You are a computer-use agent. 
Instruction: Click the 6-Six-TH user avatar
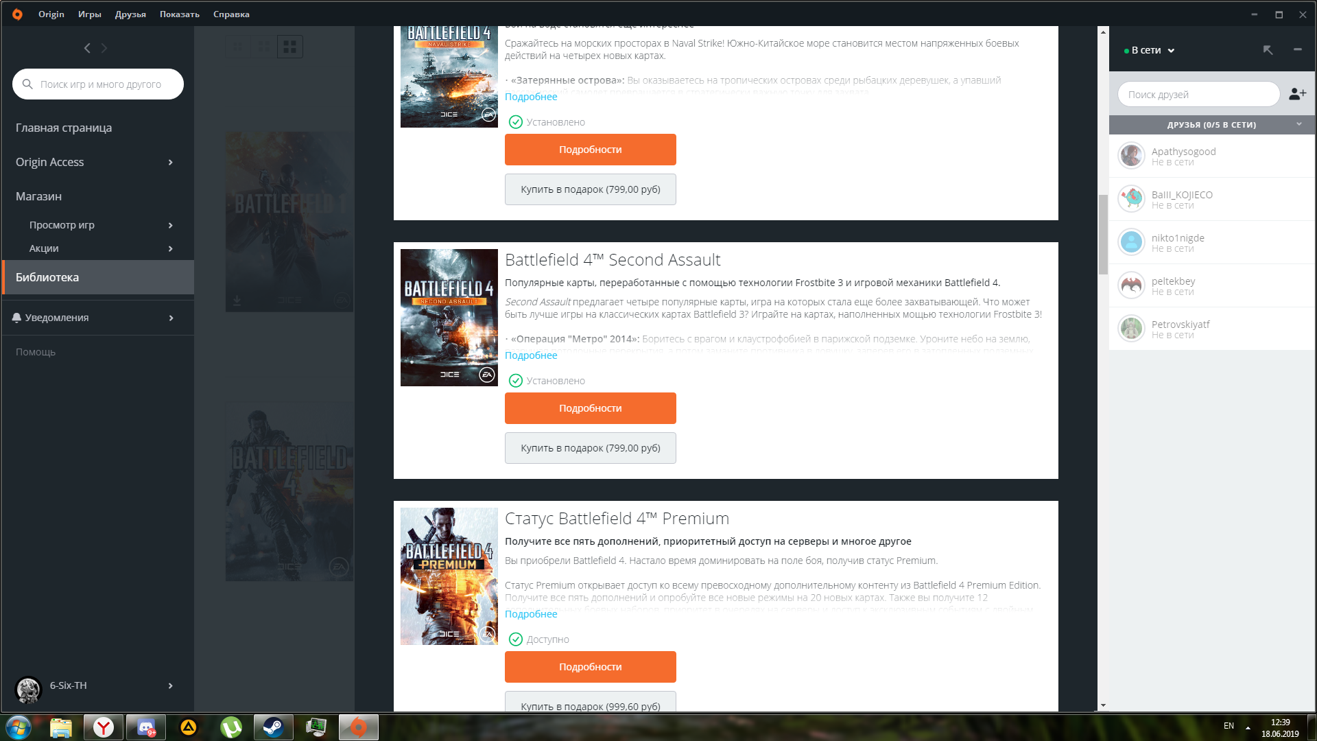(x=29, y=690)
